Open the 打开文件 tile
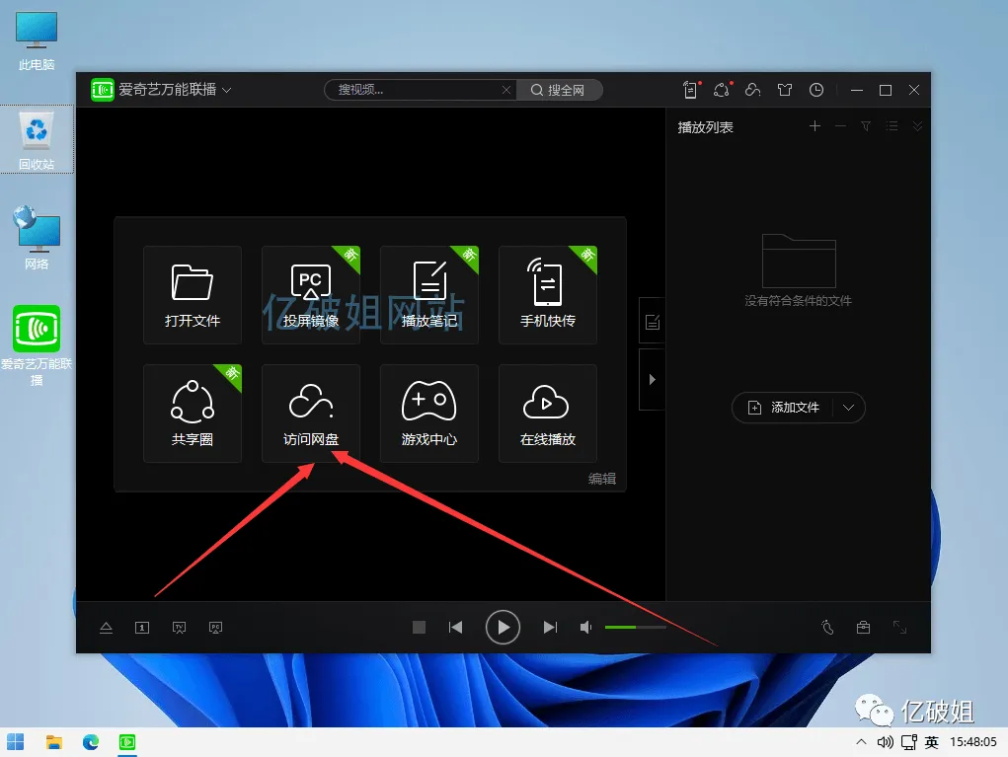1008x757 pixels. click(193, 295)
